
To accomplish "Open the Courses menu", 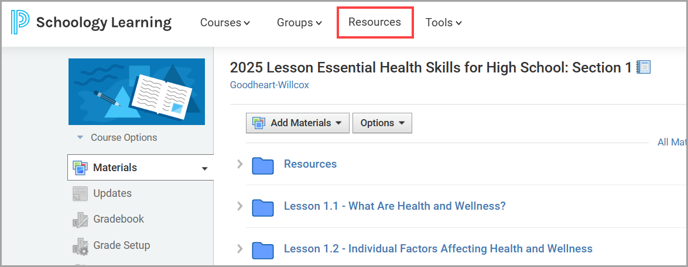I will point(225,23).
